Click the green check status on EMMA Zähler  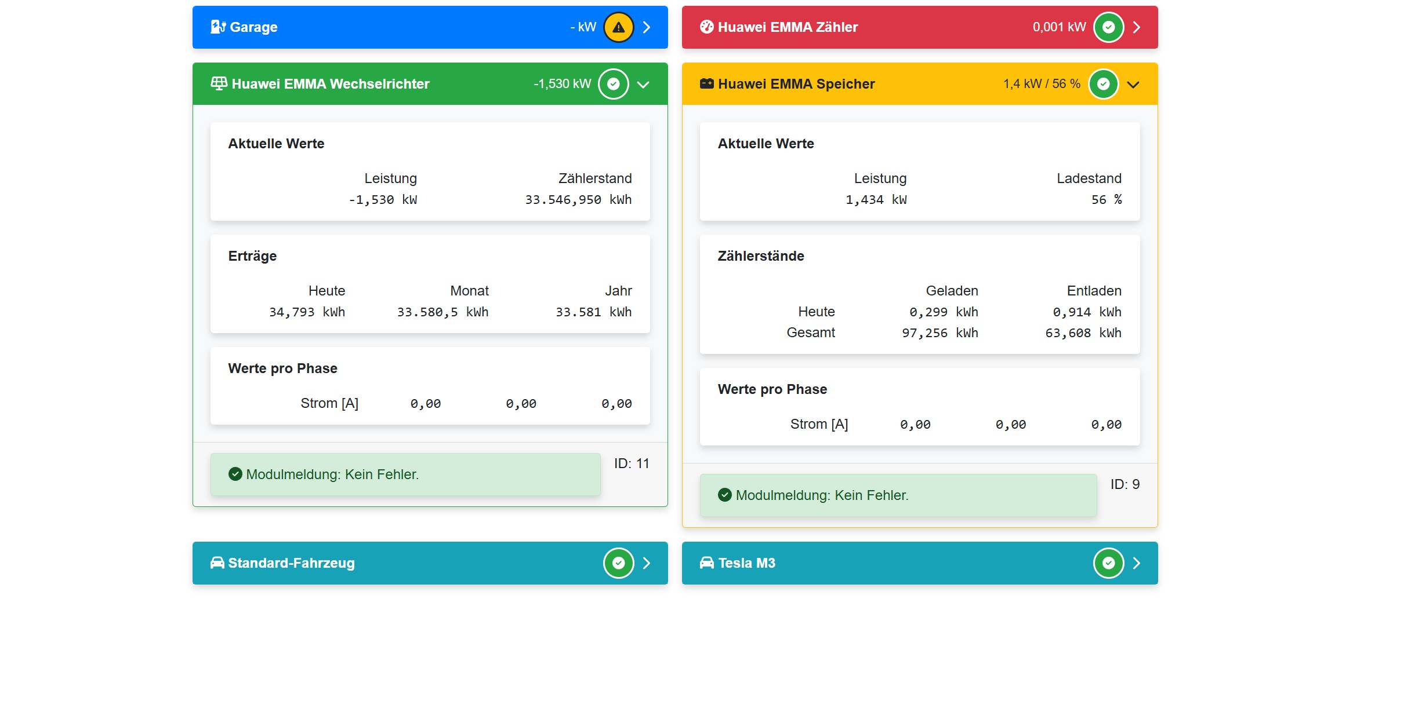[x=1108, y=27]
